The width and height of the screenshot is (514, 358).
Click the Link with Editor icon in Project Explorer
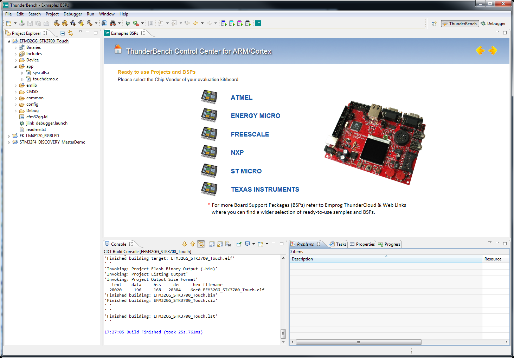tap(70, 33)
